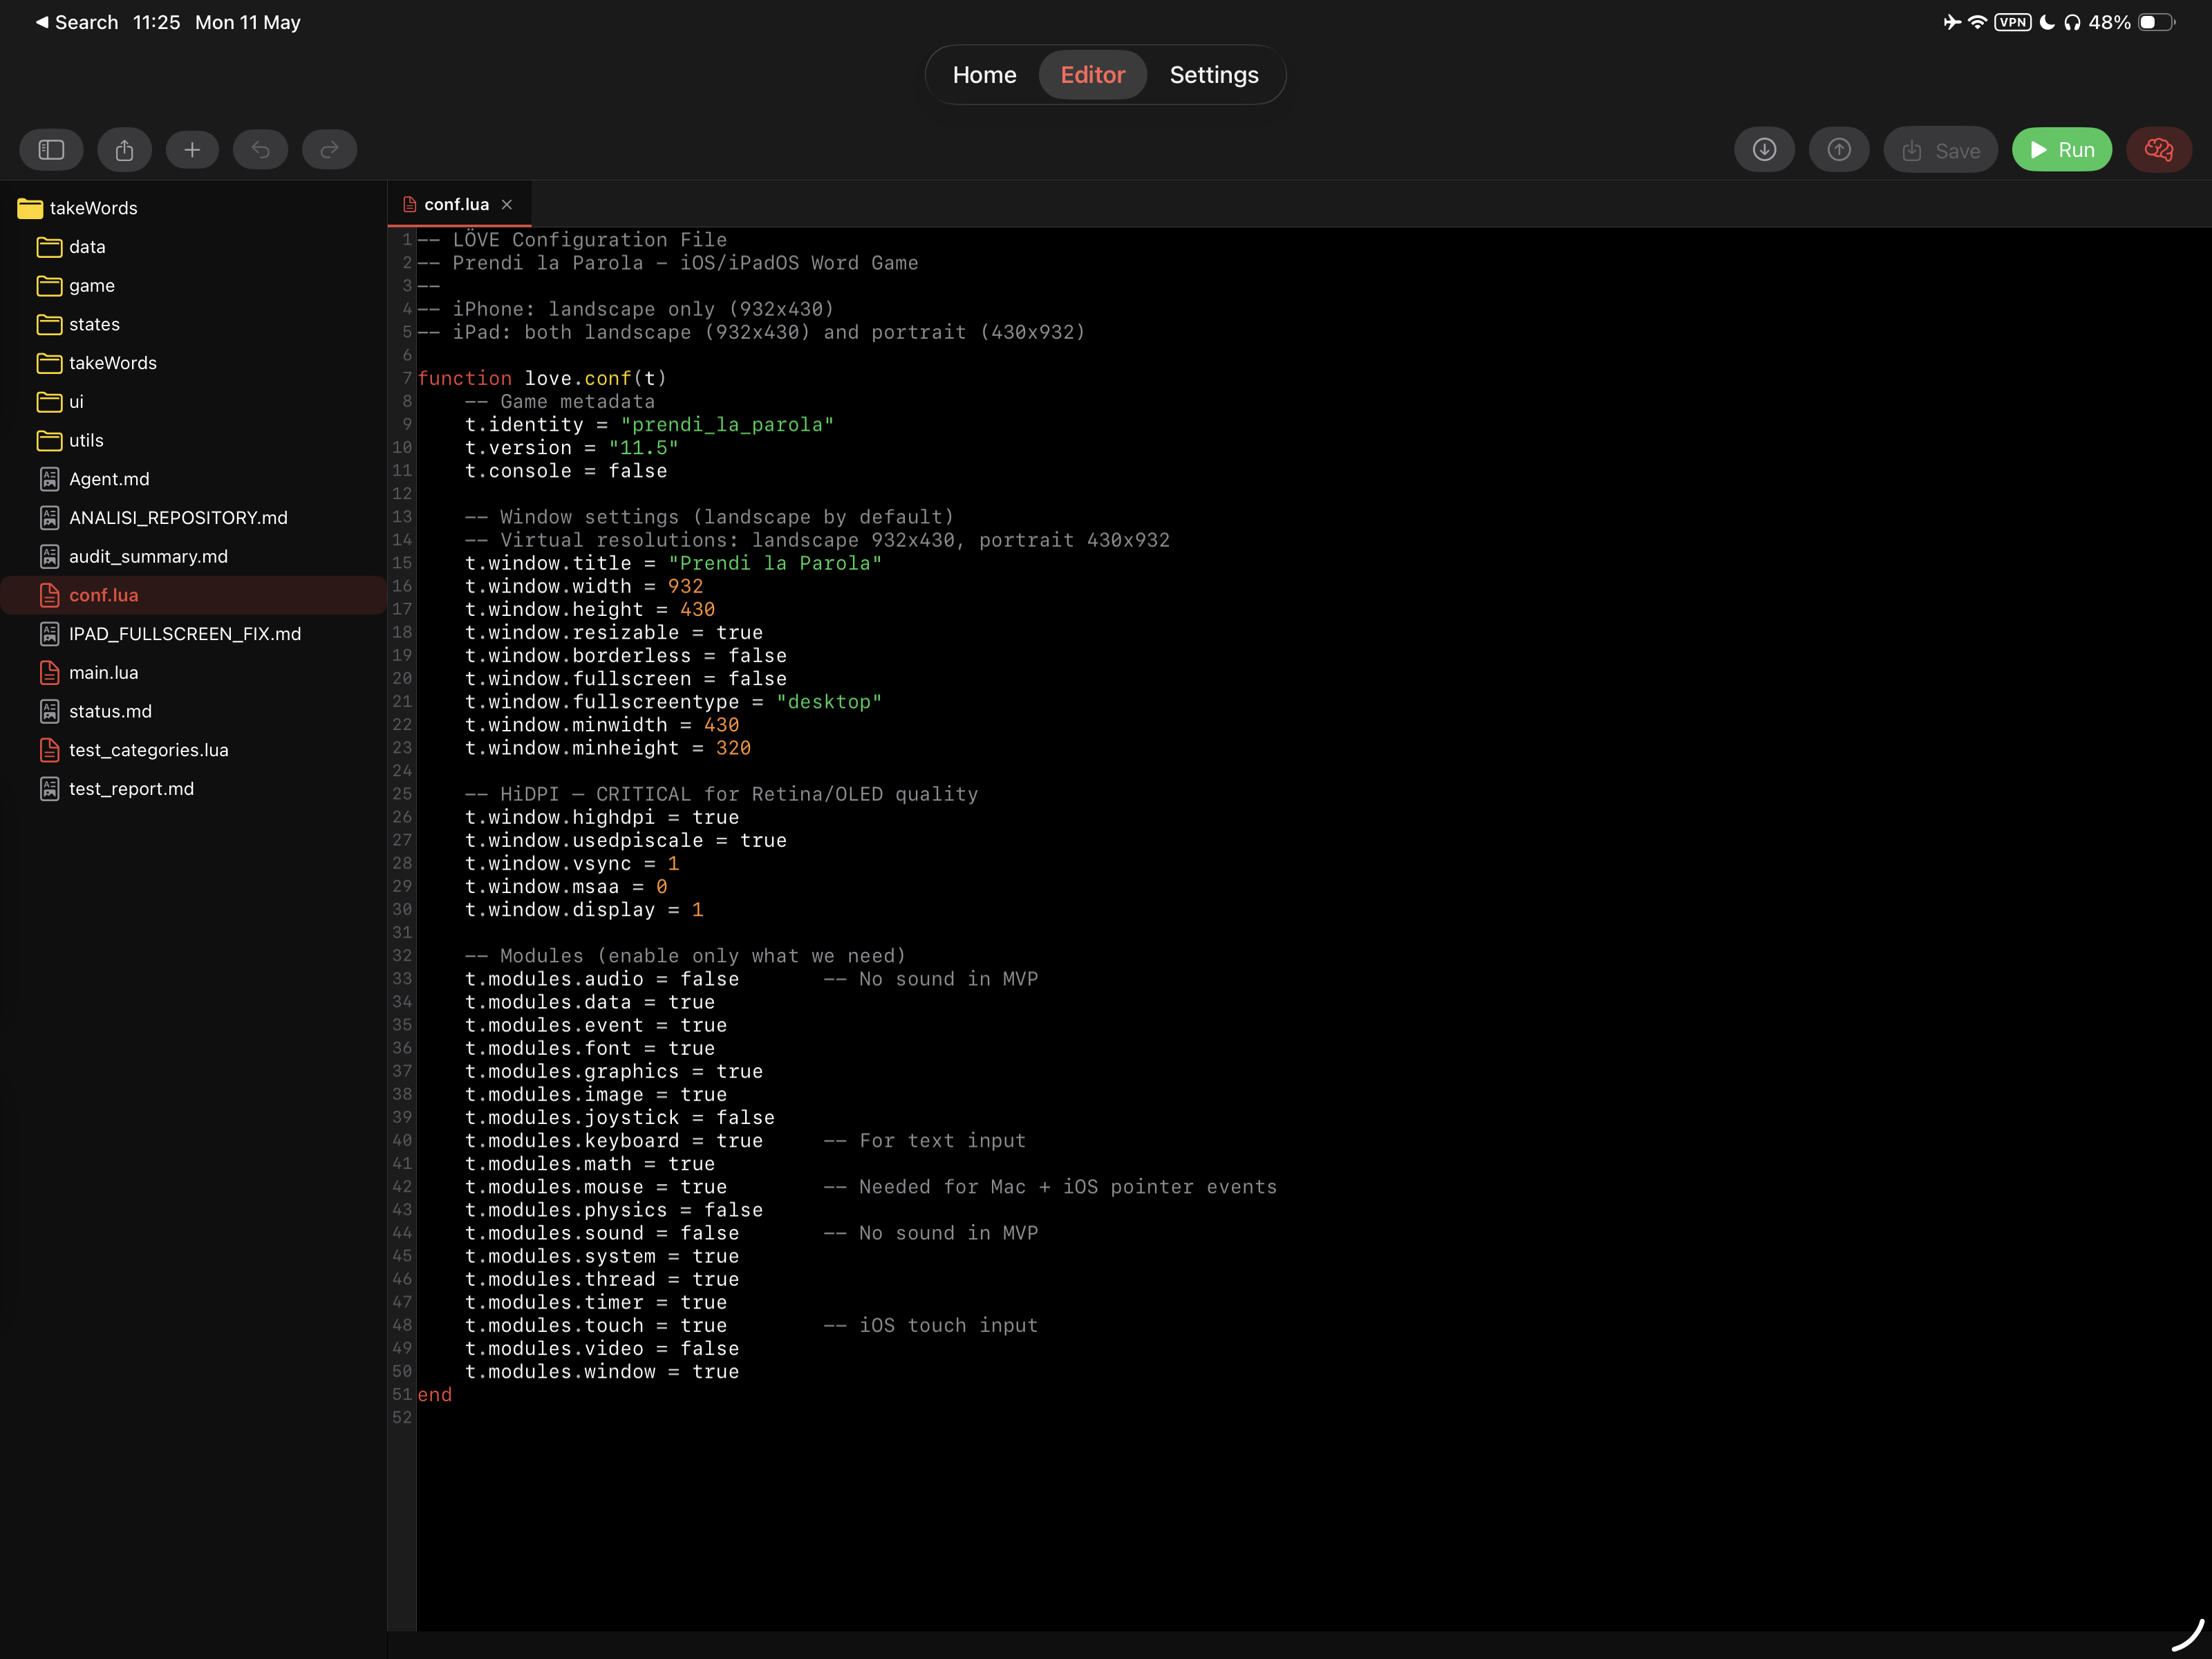Click the 'LÖVE Configuration File' comment line
Screen dimensions: 2212x1659
click(572, 240)
